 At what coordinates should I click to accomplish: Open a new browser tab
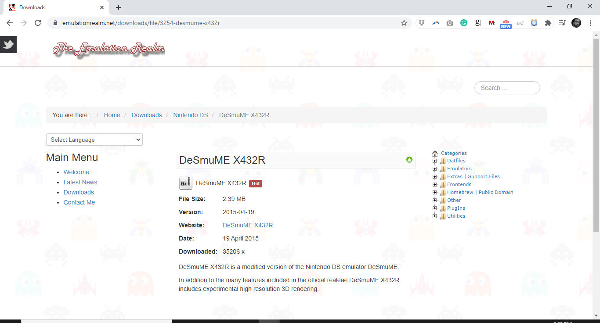coord(119,7)
